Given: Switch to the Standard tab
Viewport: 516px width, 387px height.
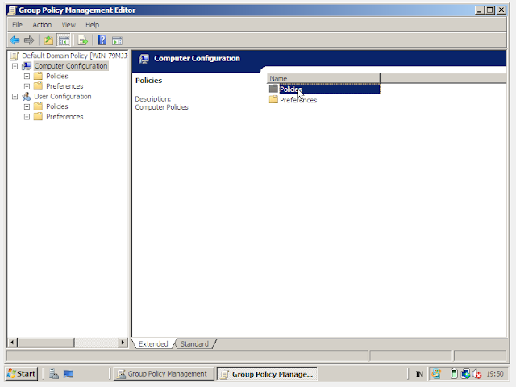Looking at the screenshot, I should coord(194,344).
